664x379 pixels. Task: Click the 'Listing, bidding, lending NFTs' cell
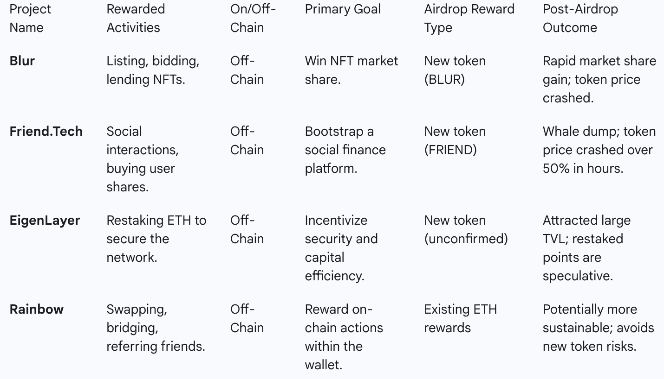(153, 70)
